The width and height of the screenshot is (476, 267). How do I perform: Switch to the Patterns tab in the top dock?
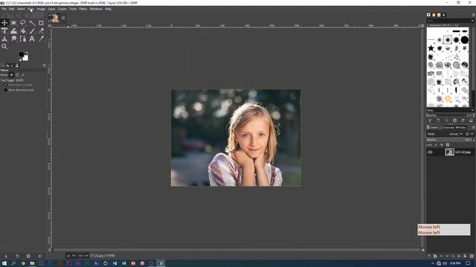(434, 15)
